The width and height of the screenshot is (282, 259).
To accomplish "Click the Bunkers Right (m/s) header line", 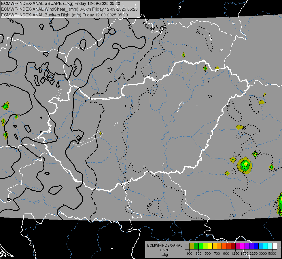I will point(65,15).
